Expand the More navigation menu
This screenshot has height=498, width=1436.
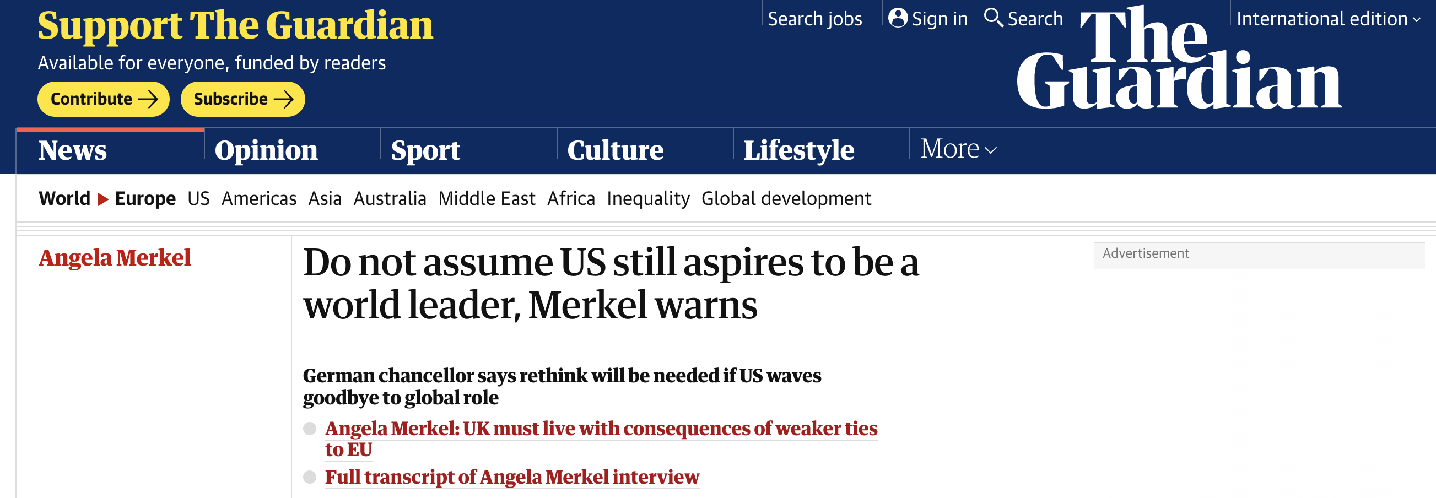click(958, 149)
